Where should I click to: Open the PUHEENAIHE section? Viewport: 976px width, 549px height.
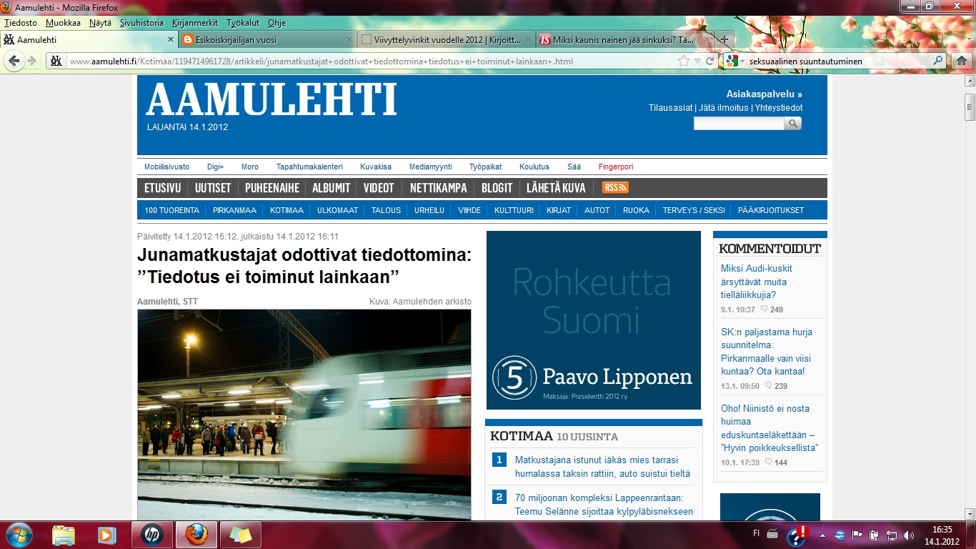[x=272, y=188]
